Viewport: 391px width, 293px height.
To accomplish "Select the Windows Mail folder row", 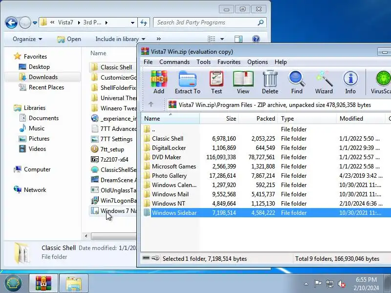I will tap(266, 194).
